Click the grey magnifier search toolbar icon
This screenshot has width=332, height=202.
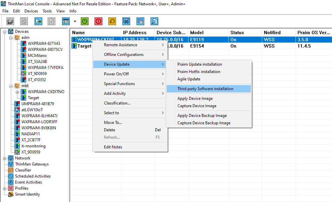click(x=10, y=21)
